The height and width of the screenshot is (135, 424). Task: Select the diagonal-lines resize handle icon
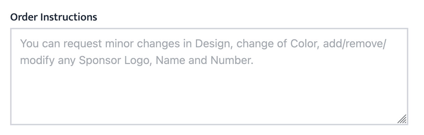(x=402, y=119)
